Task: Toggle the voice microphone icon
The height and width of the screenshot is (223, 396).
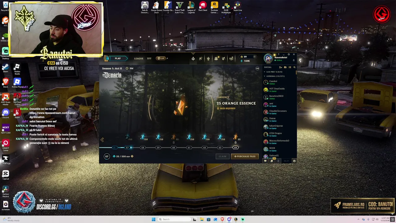Action: (278, 161)
